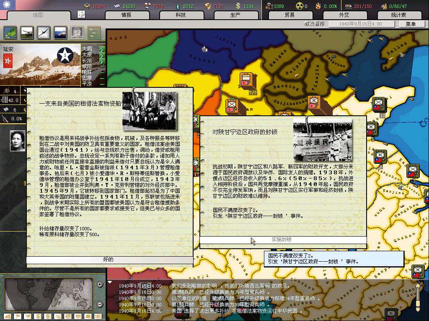This screenshot has height=321, width=429.
Task: Click the supplies crate icon showing 7131
Action: click(208, 6)
